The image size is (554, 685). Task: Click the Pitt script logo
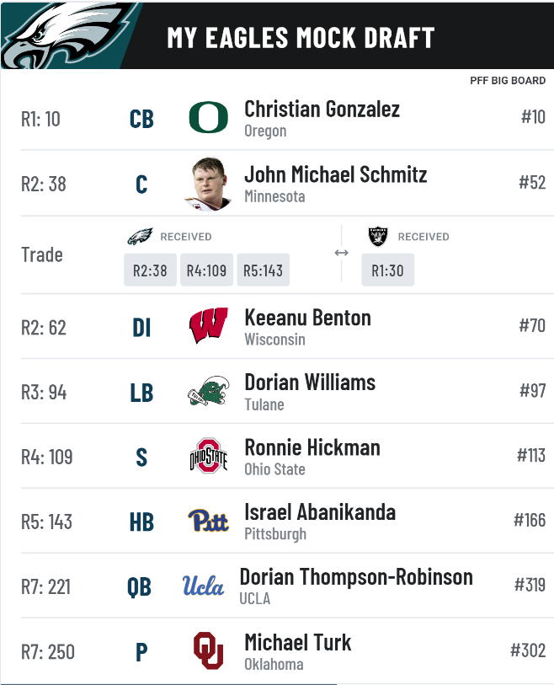[208, 521]
